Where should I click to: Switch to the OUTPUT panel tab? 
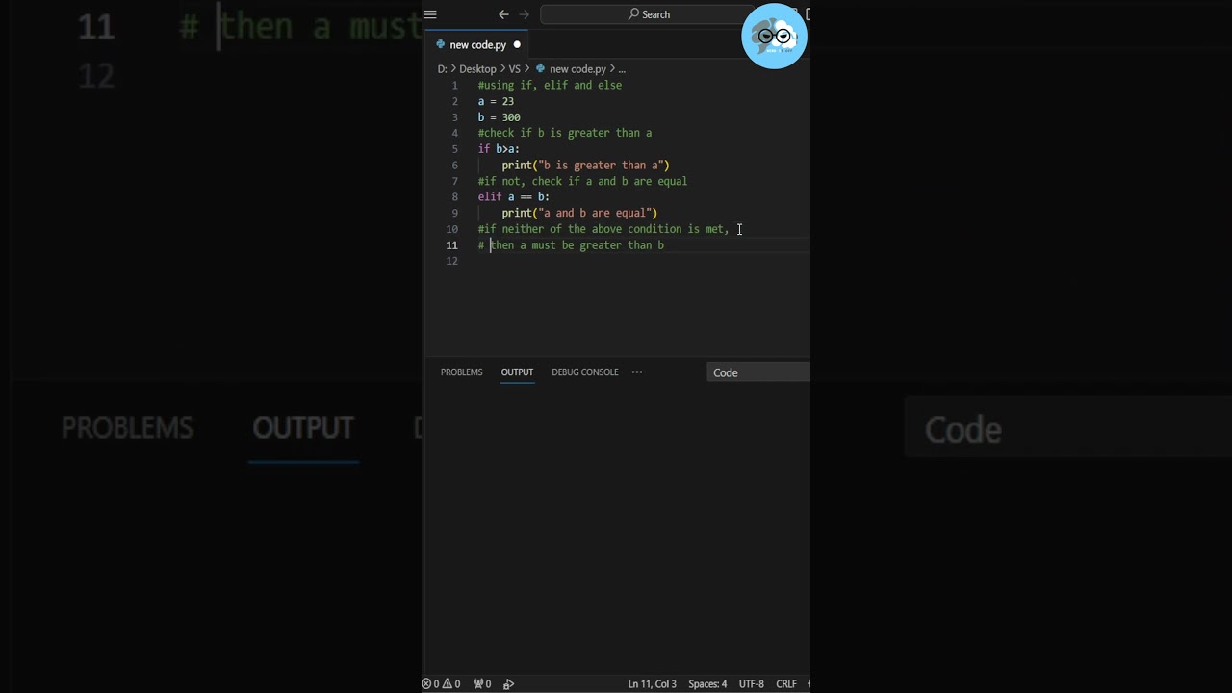click(517, 372)
